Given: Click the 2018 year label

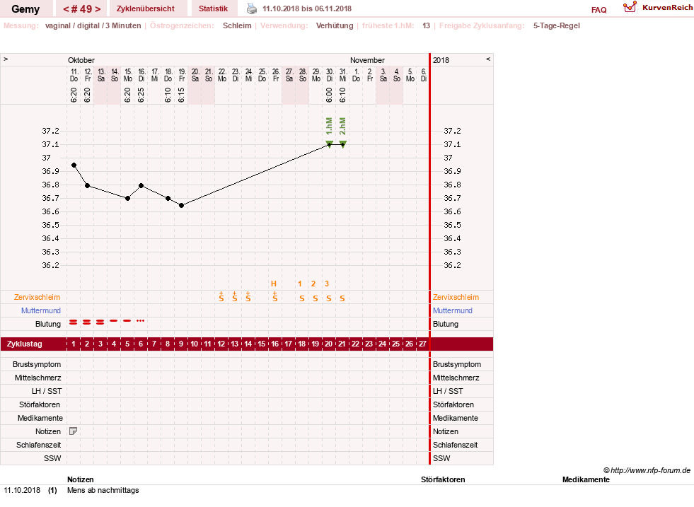Looking at the screenshot, I should click(441, 59).
